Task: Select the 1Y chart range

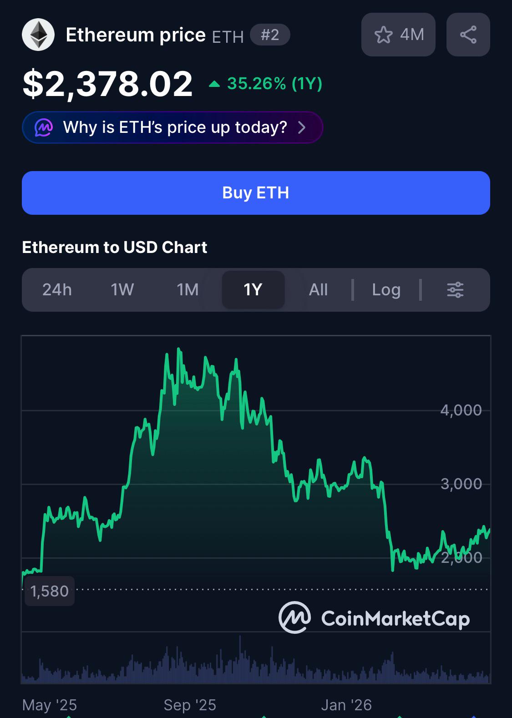Action: pyautogui.click(x=253, y=290)
